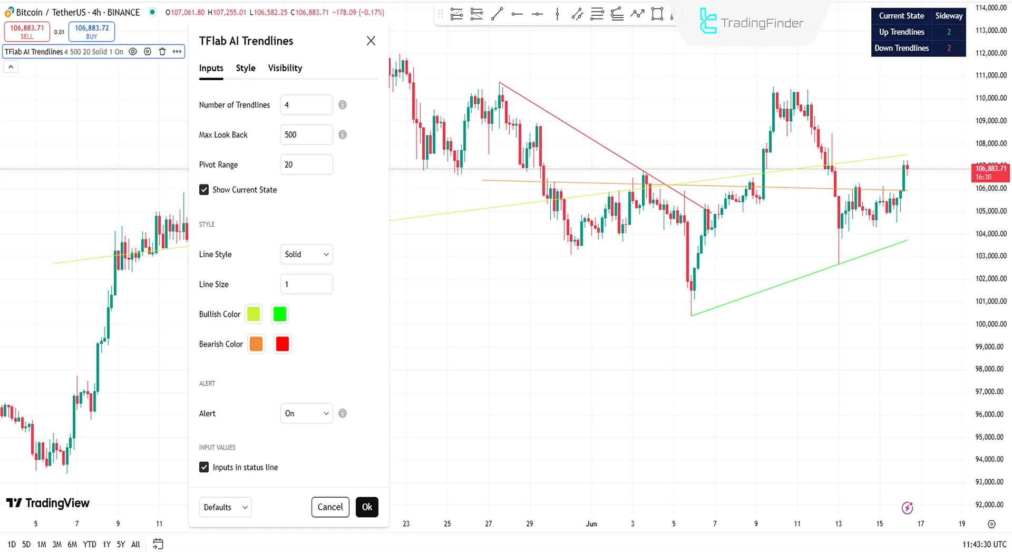Select the Rectangle drawing tool

click(x=657, y=14)
